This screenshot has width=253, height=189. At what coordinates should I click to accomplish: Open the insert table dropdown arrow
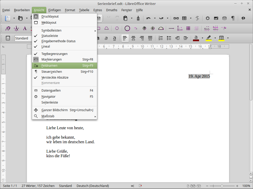(191, 18)
